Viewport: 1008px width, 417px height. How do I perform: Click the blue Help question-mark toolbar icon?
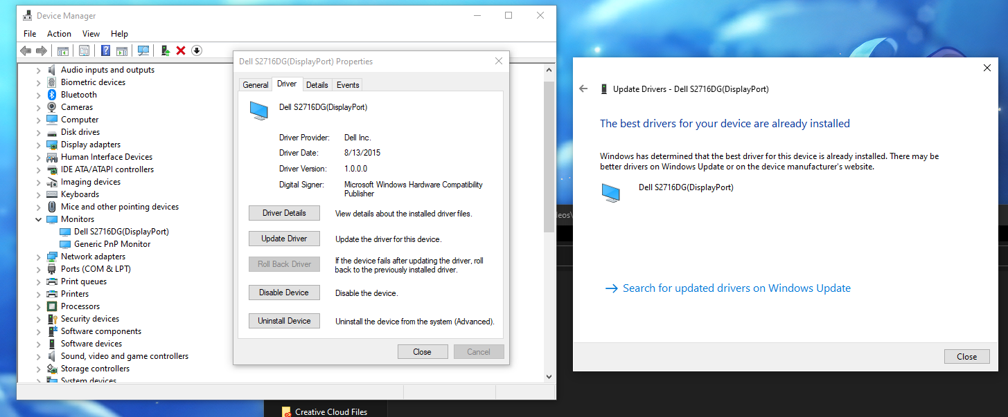105,50
